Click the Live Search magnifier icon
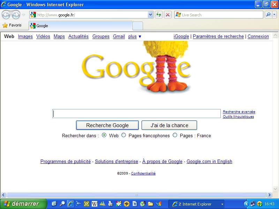 click(x=268, y=15)
